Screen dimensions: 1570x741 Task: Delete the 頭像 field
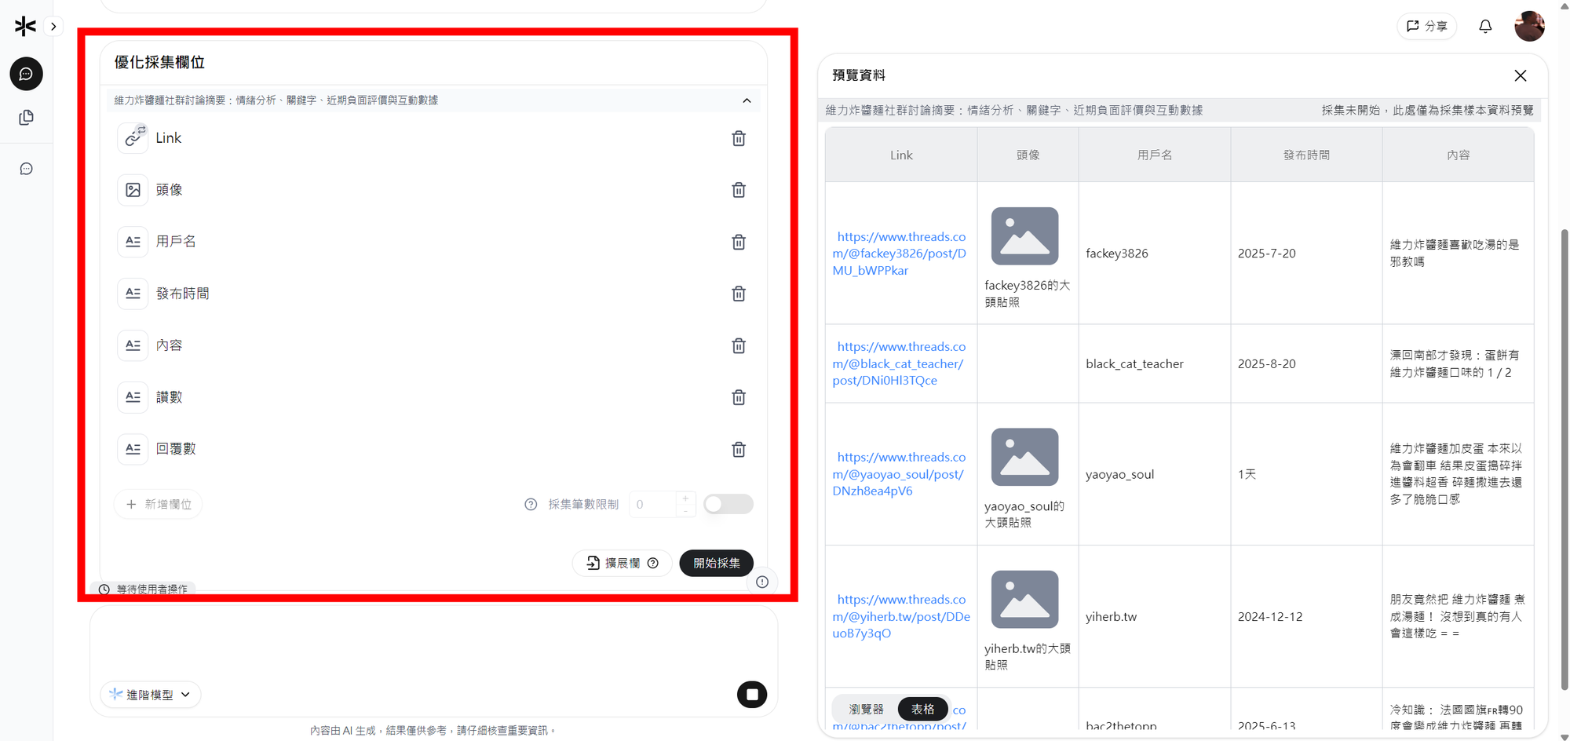(x=739, y=190)
